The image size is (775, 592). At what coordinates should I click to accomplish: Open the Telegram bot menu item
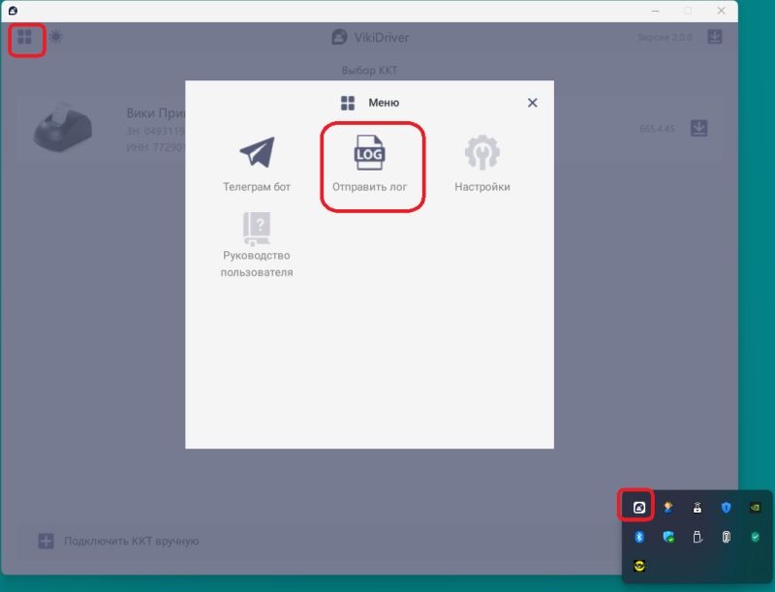point(257,164)
